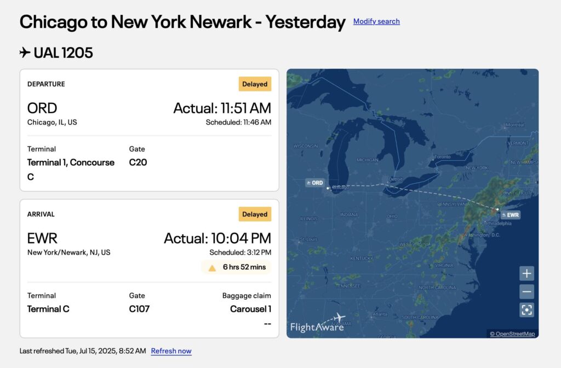The image size is (561, 368).
Task: Click the airplane icon beside UAL 1205
Action: 25,52
